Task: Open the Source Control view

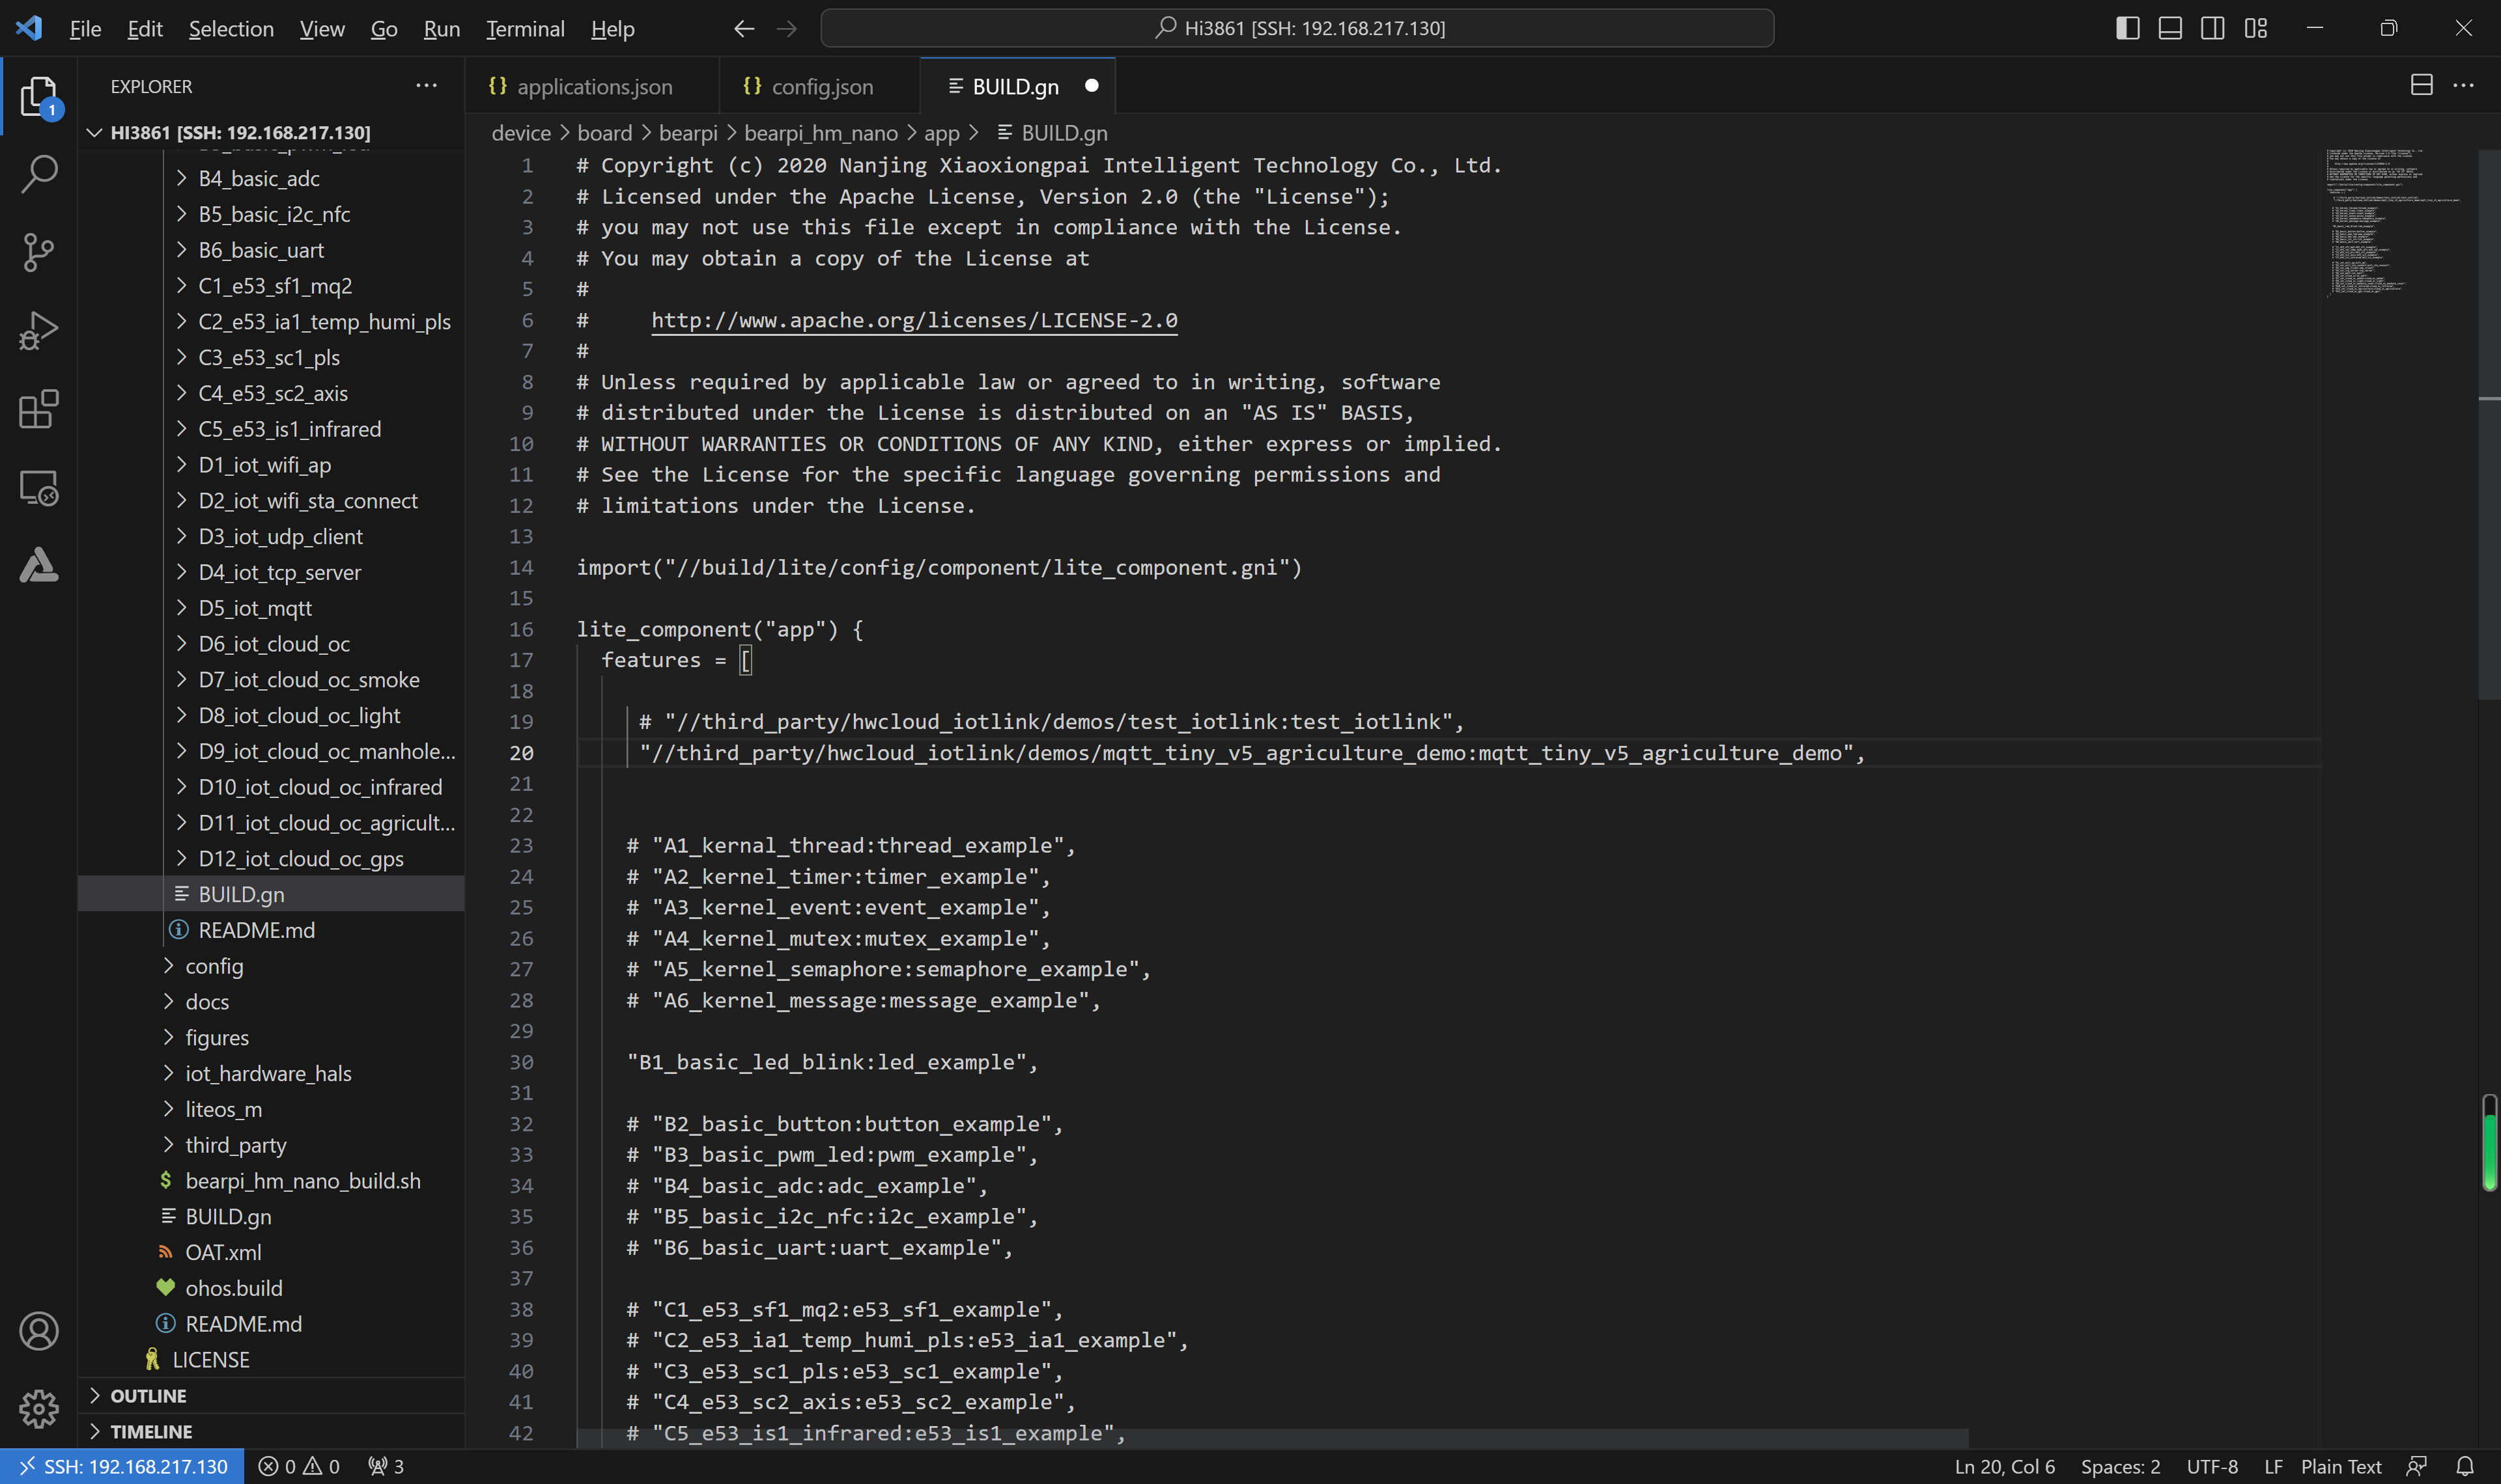Action: (x=38, y=252)
